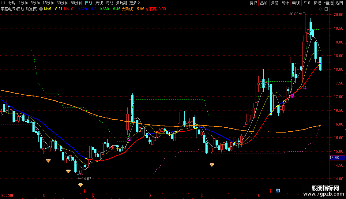Click month 7 on the time axis

pyautogui.click(x=94, y=195)
